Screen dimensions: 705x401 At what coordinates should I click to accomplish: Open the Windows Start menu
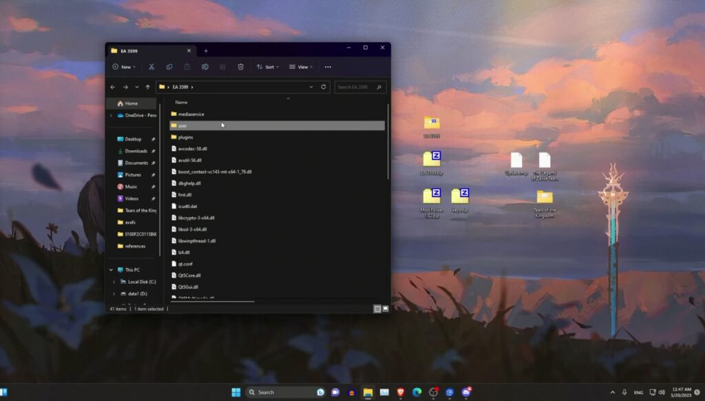point(236,392)
